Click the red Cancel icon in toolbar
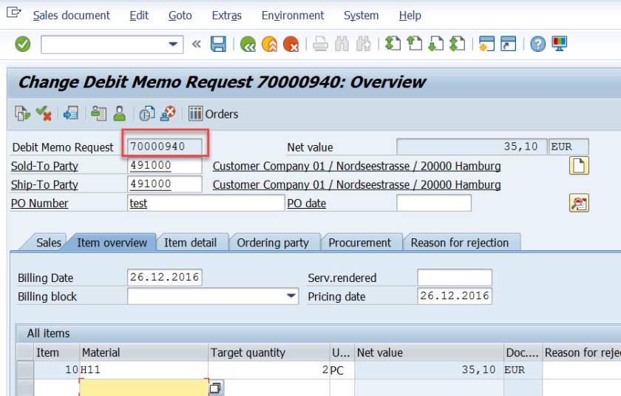Image resolution: width=621 pixels, height=396 pixels. (x=291, y=44)
